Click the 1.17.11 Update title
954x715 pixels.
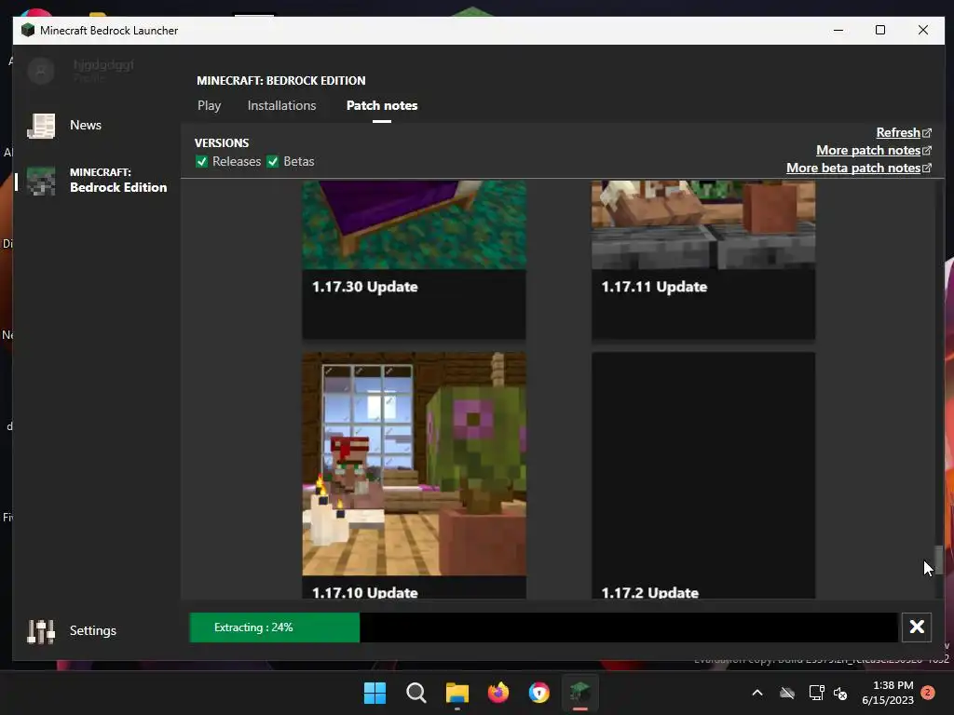click(x=654, y=287)
